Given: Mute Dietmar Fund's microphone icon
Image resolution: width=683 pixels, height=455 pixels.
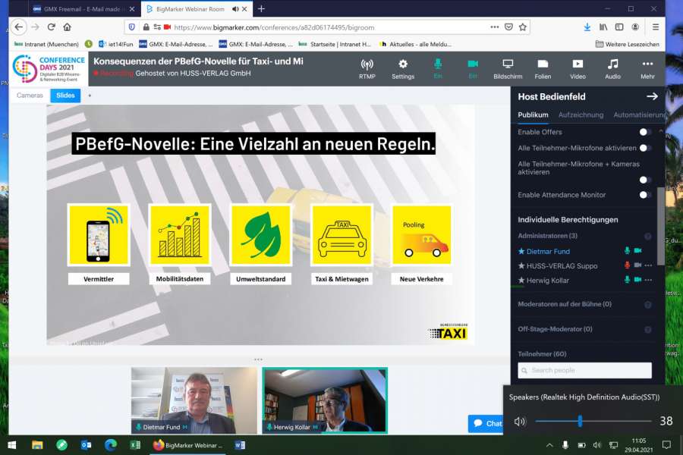Looking at the screenshot, I should (x=627, y=250).
